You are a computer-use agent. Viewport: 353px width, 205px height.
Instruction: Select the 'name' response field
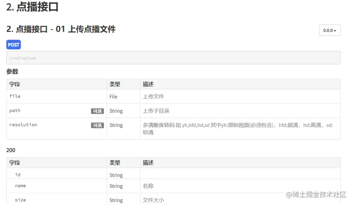20,186
